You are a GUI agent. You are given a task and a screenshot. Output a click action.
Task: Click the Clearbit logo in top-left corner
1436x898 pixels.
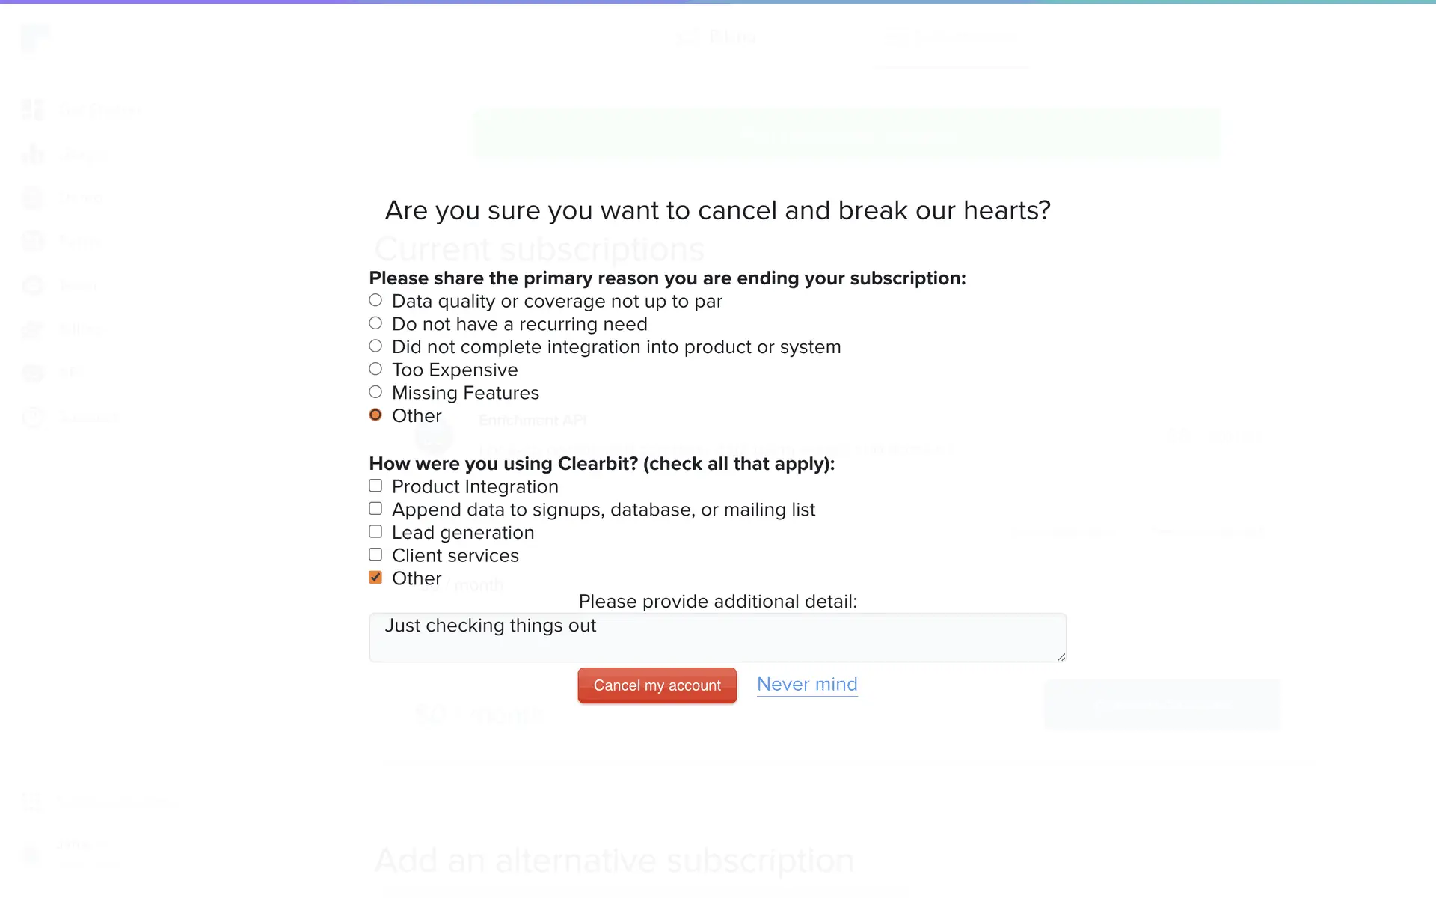pos(34,37)
